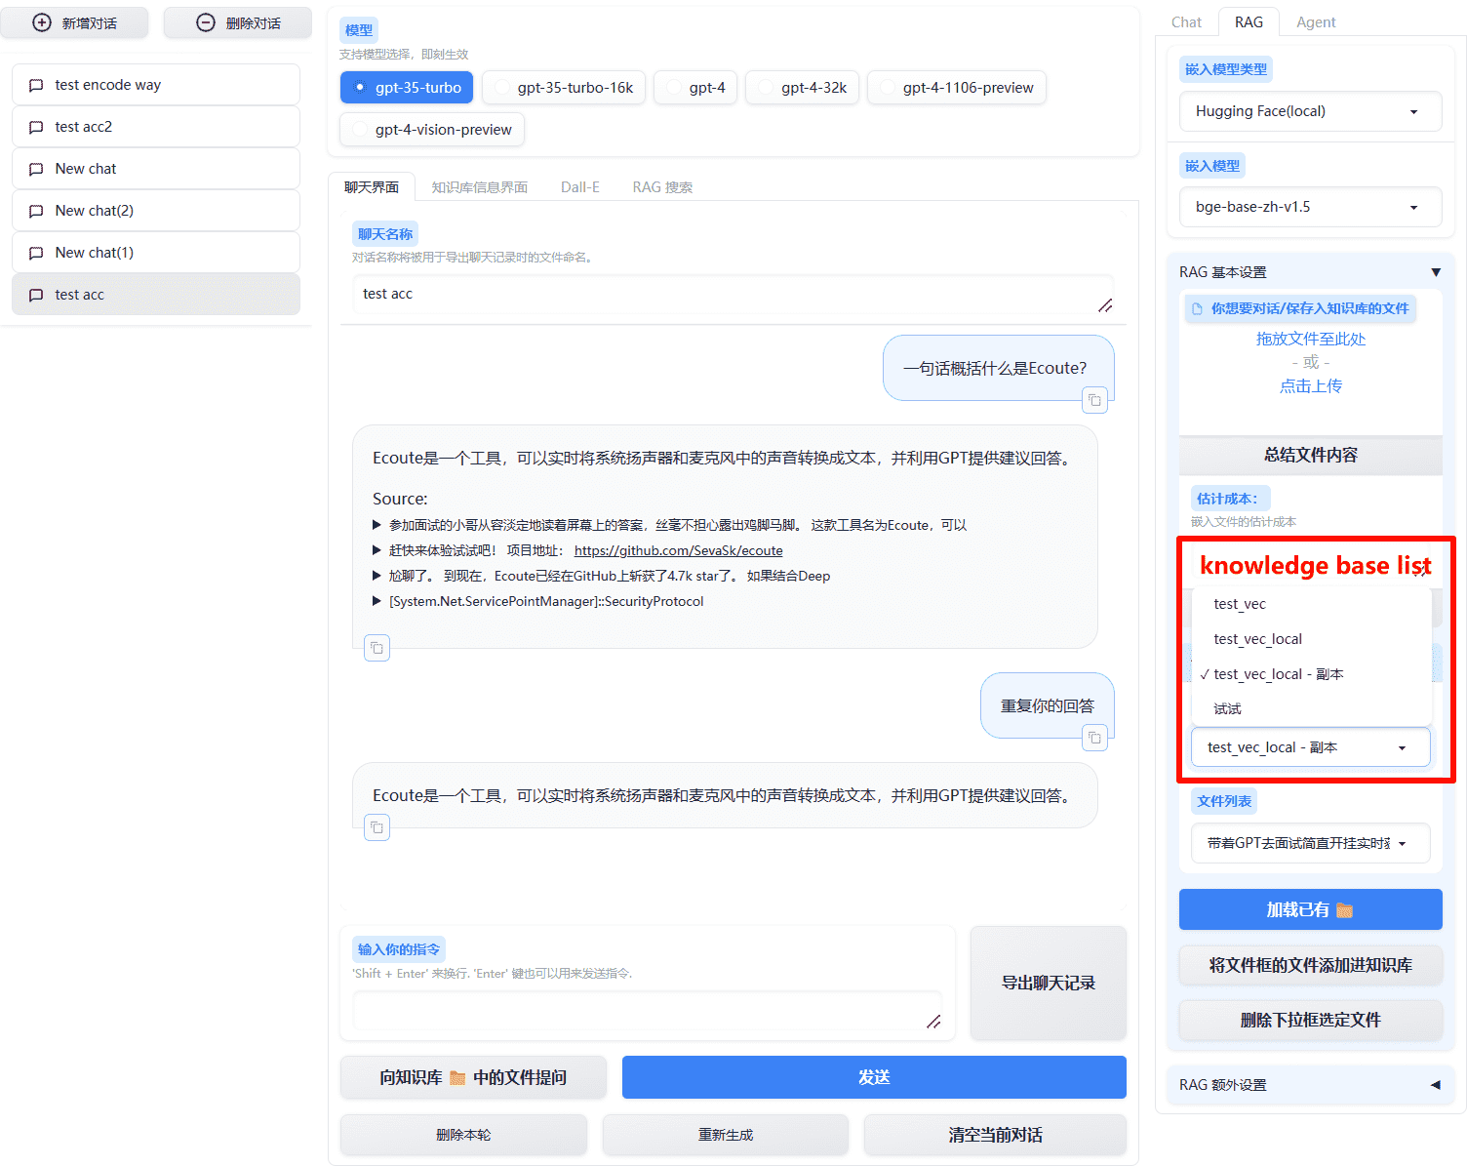Open the Hugging Face(local) embedding type dropdown
This screenshot has height=1166, width=1467.
click(x=1310, y=111)
